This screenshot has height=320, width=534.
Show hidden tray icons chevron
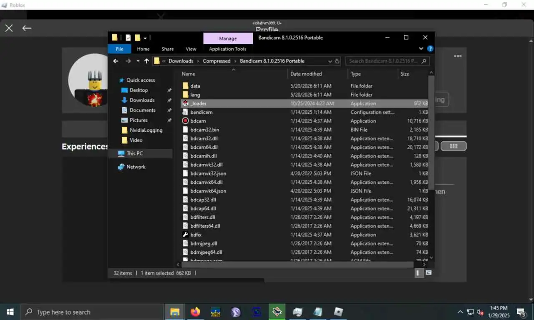(460, 312)
